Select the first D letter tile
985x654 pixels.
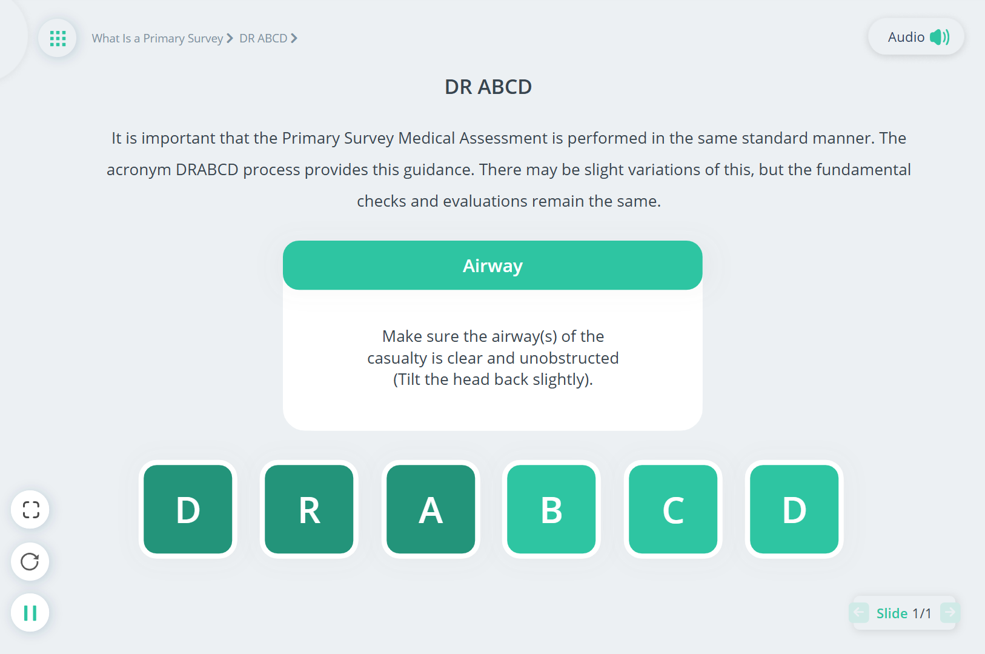(188, 510)
